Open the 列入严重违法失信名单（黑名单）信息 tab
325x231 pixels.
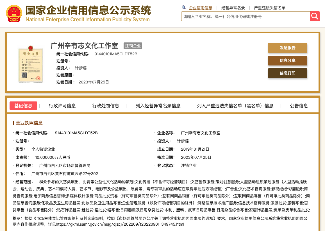[x=235, y=106]
